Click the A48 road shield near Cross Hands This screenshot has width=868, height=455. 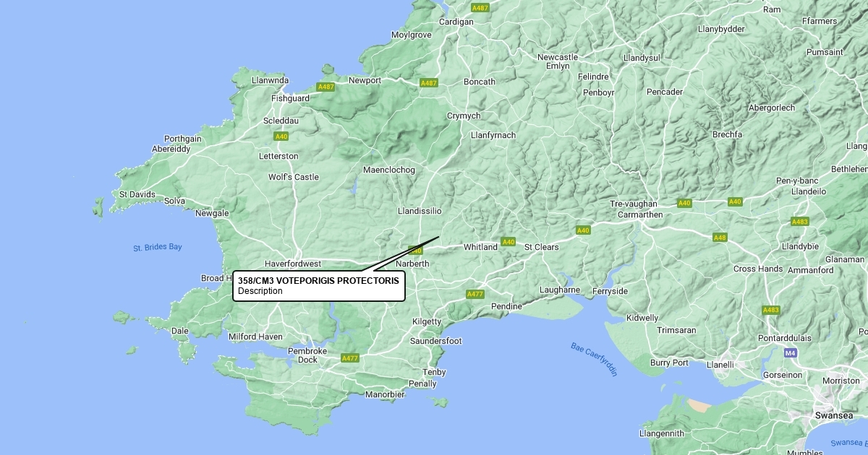(x=720, y=238)
